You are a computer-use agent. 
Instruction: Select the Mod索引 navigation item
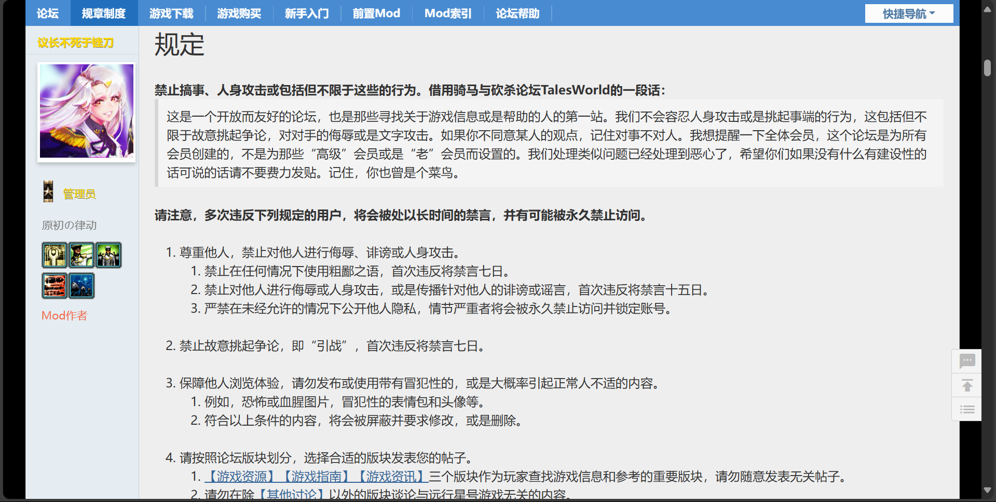447,13
